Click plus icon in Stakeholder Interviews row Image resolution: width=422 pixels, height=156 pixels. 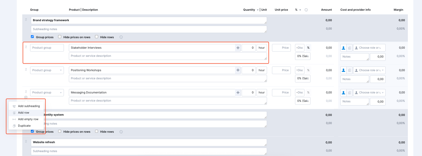tap(238, 48)
